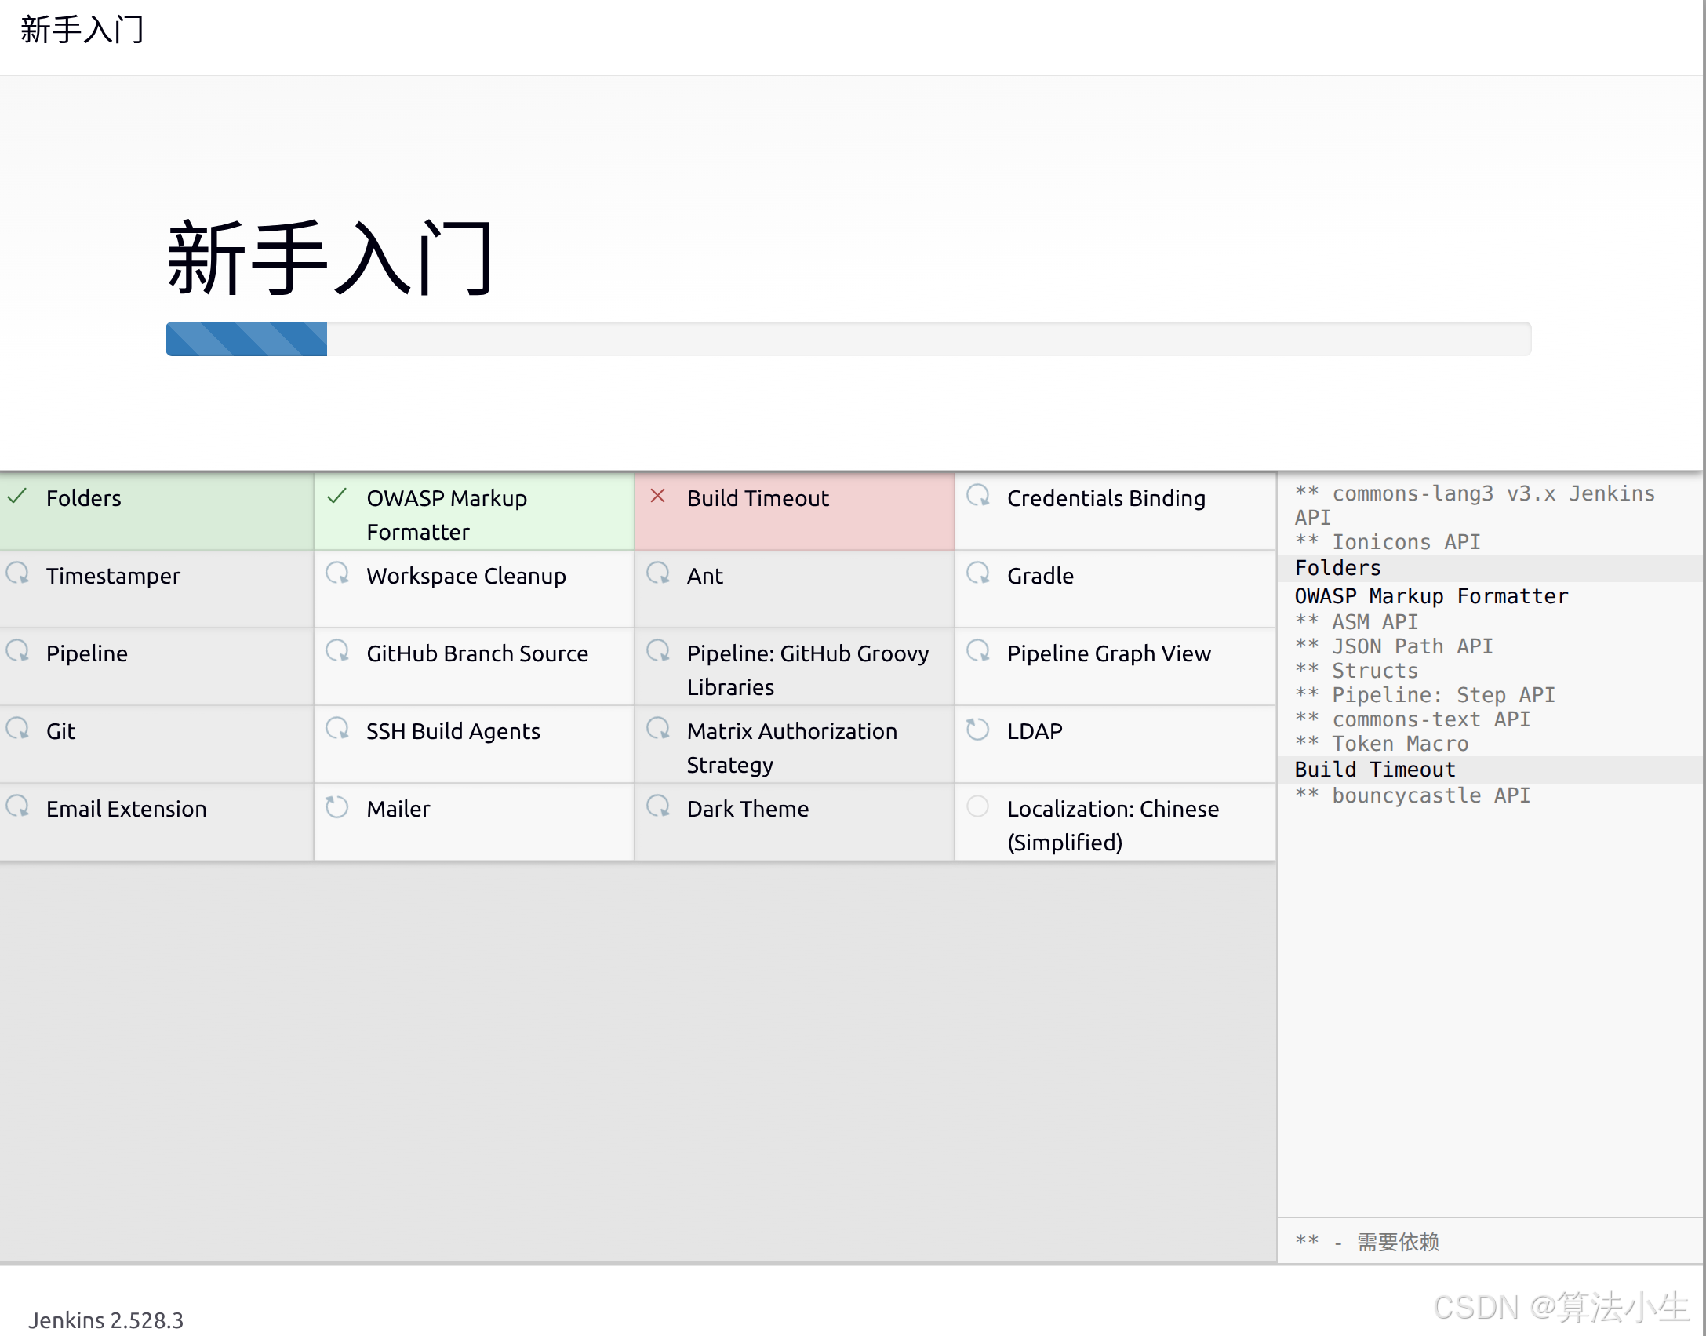Viewport: 1706px width, 1336px height.
Task: Click the 新手入门 header title at top
Action: tap(82, 30)
